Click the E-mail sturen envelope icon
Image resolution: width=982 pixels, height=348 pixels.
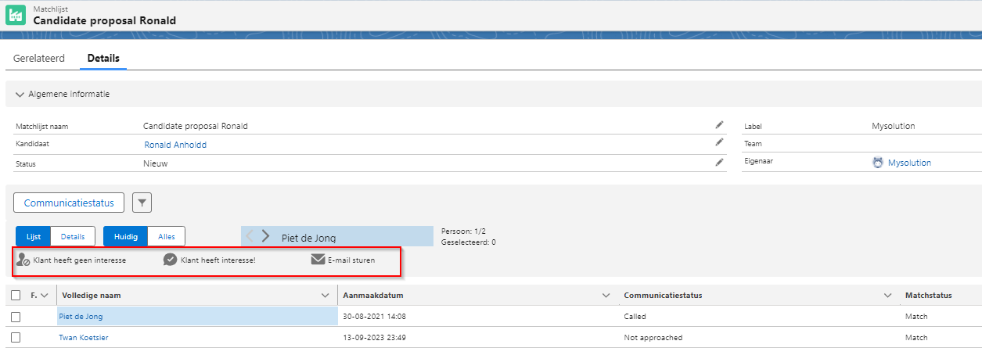[x=318, y=260]
